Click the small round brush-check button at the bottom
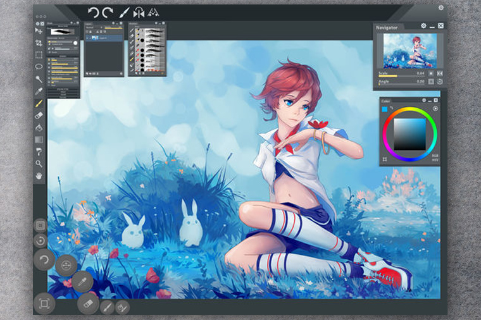The height and width of the screenshot is (320, 481). click(x=122, y=307)
